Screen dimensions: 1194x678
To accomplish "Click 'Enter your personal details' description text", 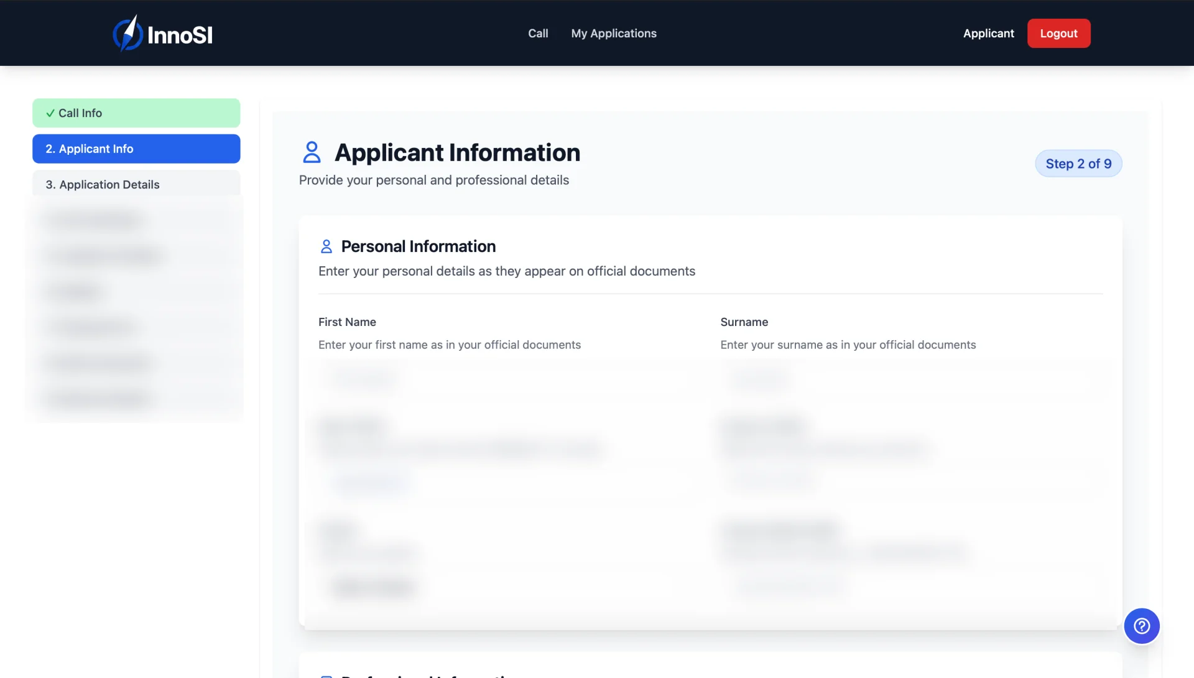I will tap(506, 271).
